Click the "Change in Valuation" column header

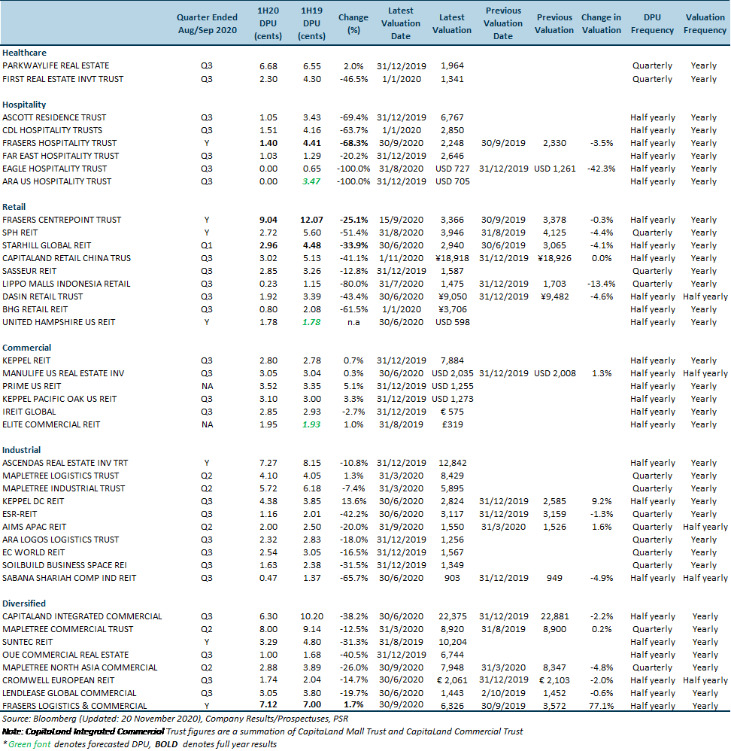[601, 23]
